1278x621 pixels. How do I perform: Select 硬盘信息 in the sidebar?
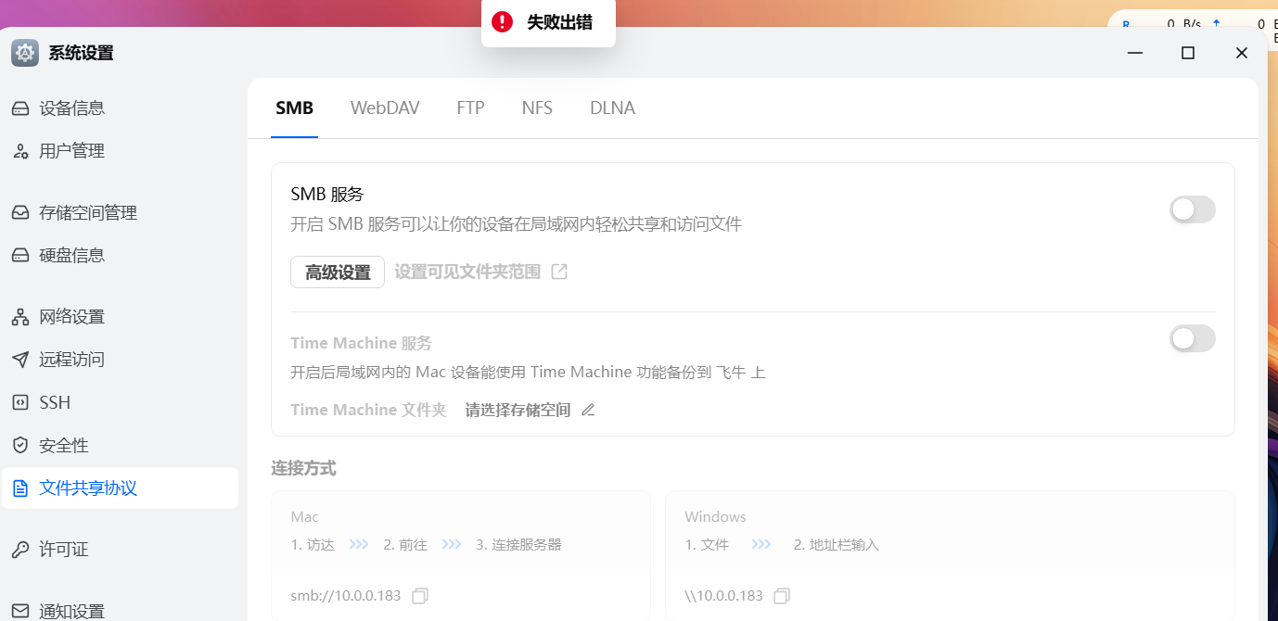pos(120,255)
